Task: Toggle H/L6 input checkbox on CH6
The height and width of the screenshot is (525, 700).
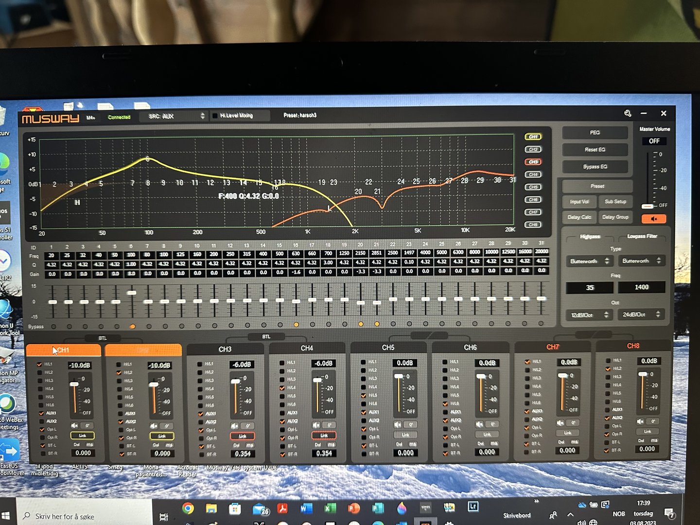Action: tap(445, 403)
